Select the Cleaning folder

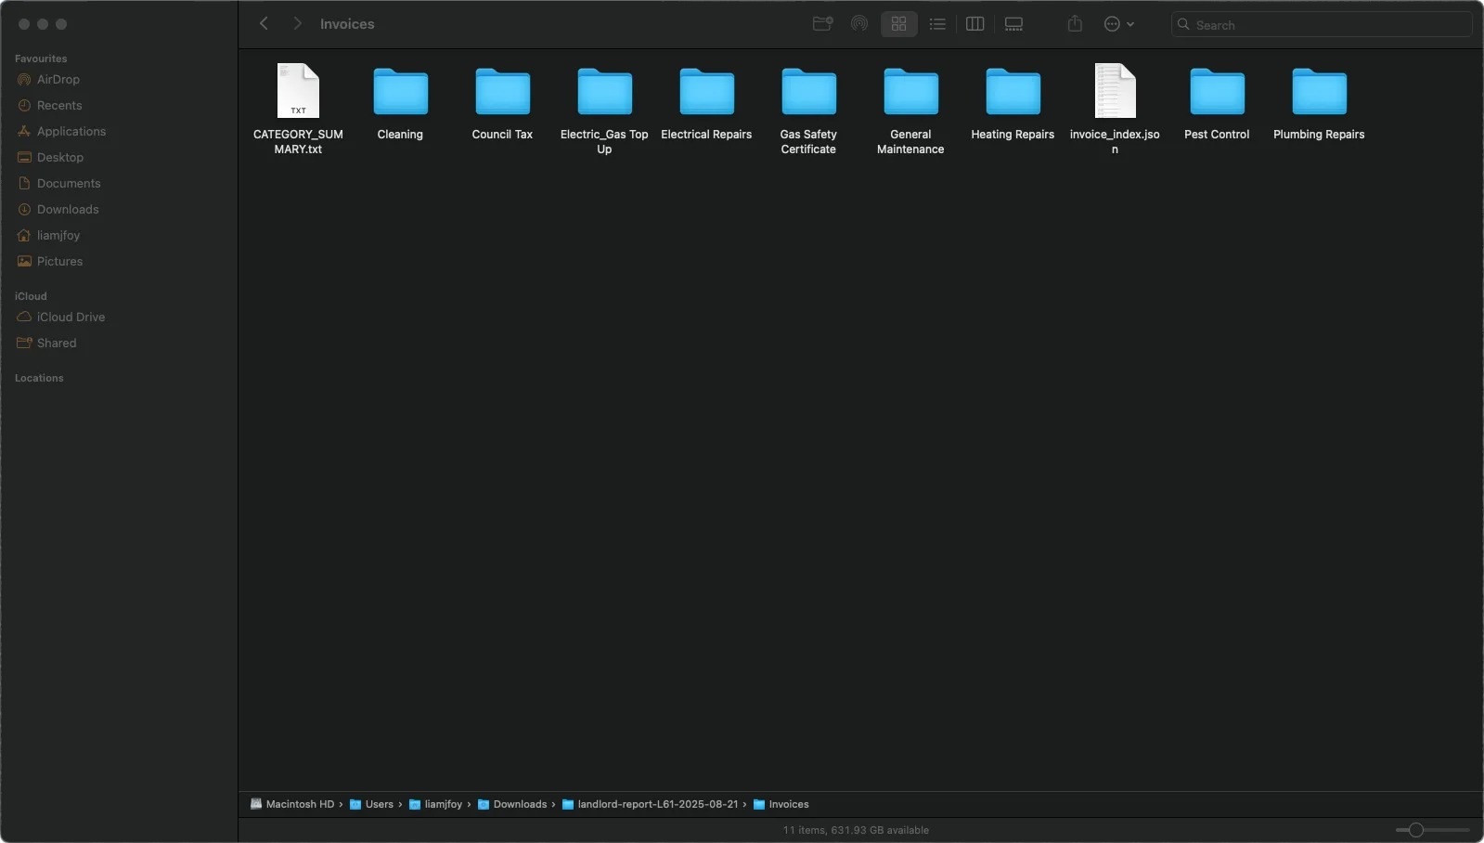400,92
